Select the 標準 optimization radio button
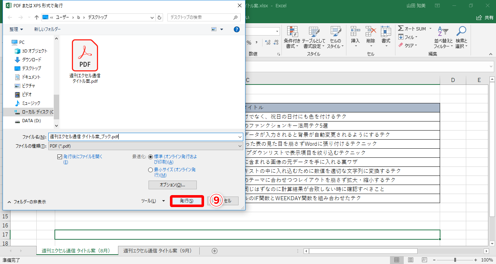496x264 pixels. coord(151,157)
